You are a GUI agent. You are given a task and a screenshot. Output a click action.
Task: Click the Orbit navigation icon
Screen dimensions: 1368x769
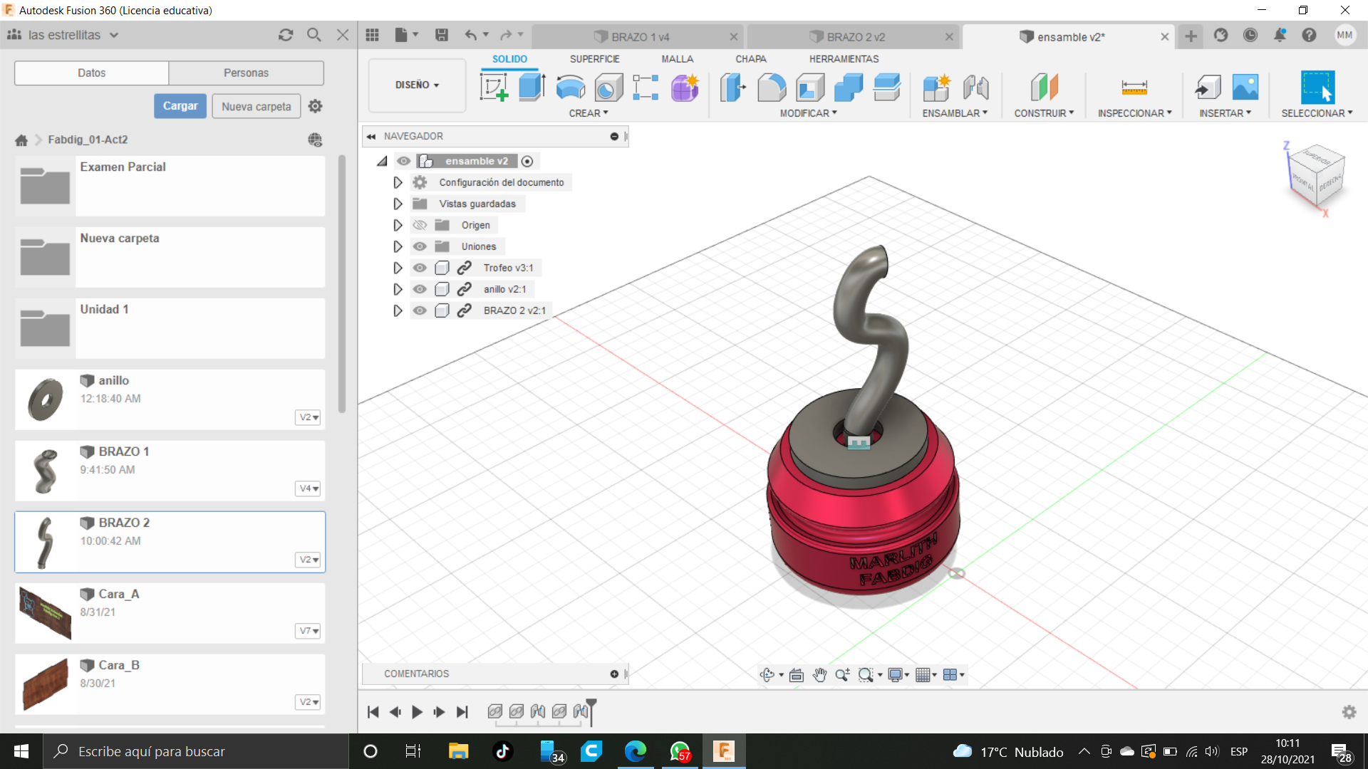767,675
